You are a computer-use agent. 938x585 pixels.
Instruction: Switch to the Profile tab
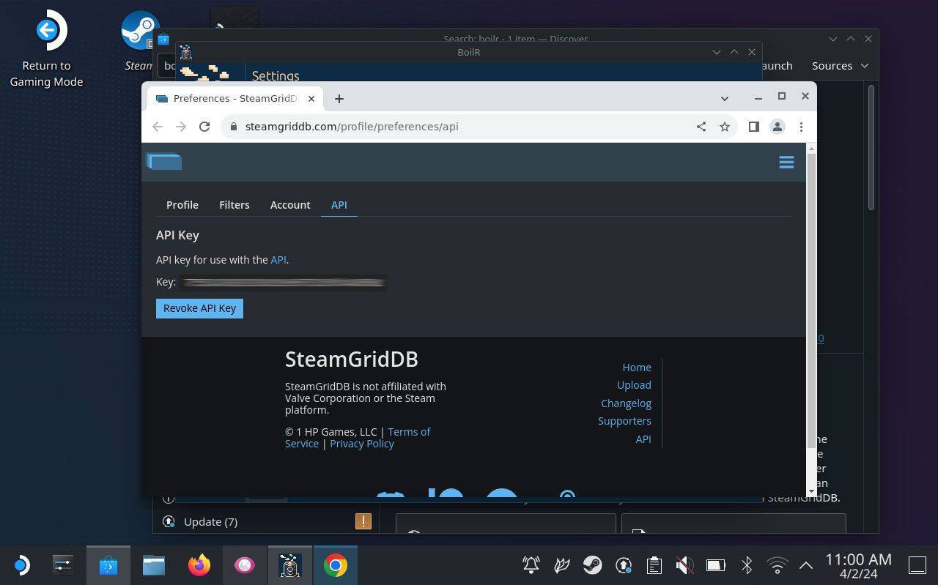pyautogui.click(x=182, y=205)
